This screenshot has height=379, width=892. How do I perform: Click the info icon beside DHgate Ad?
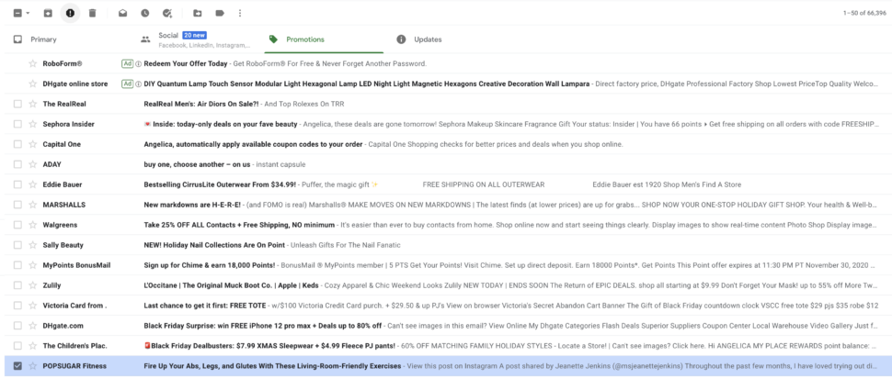coord(138,84)
